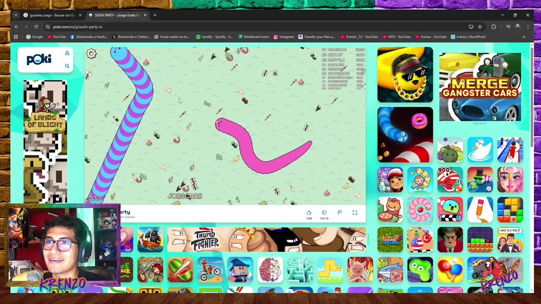Enter fullscreen mode for the game

pos(355,213)
